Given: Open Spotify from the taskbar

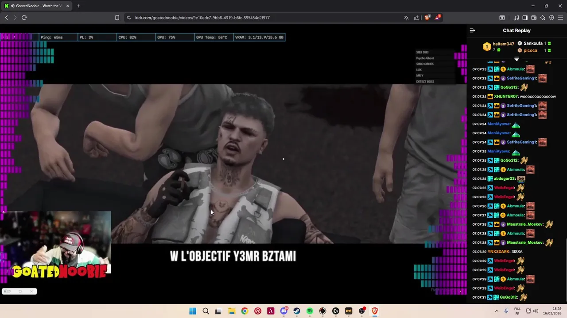Looking at the screenshot, I should [x=310, y=311].
